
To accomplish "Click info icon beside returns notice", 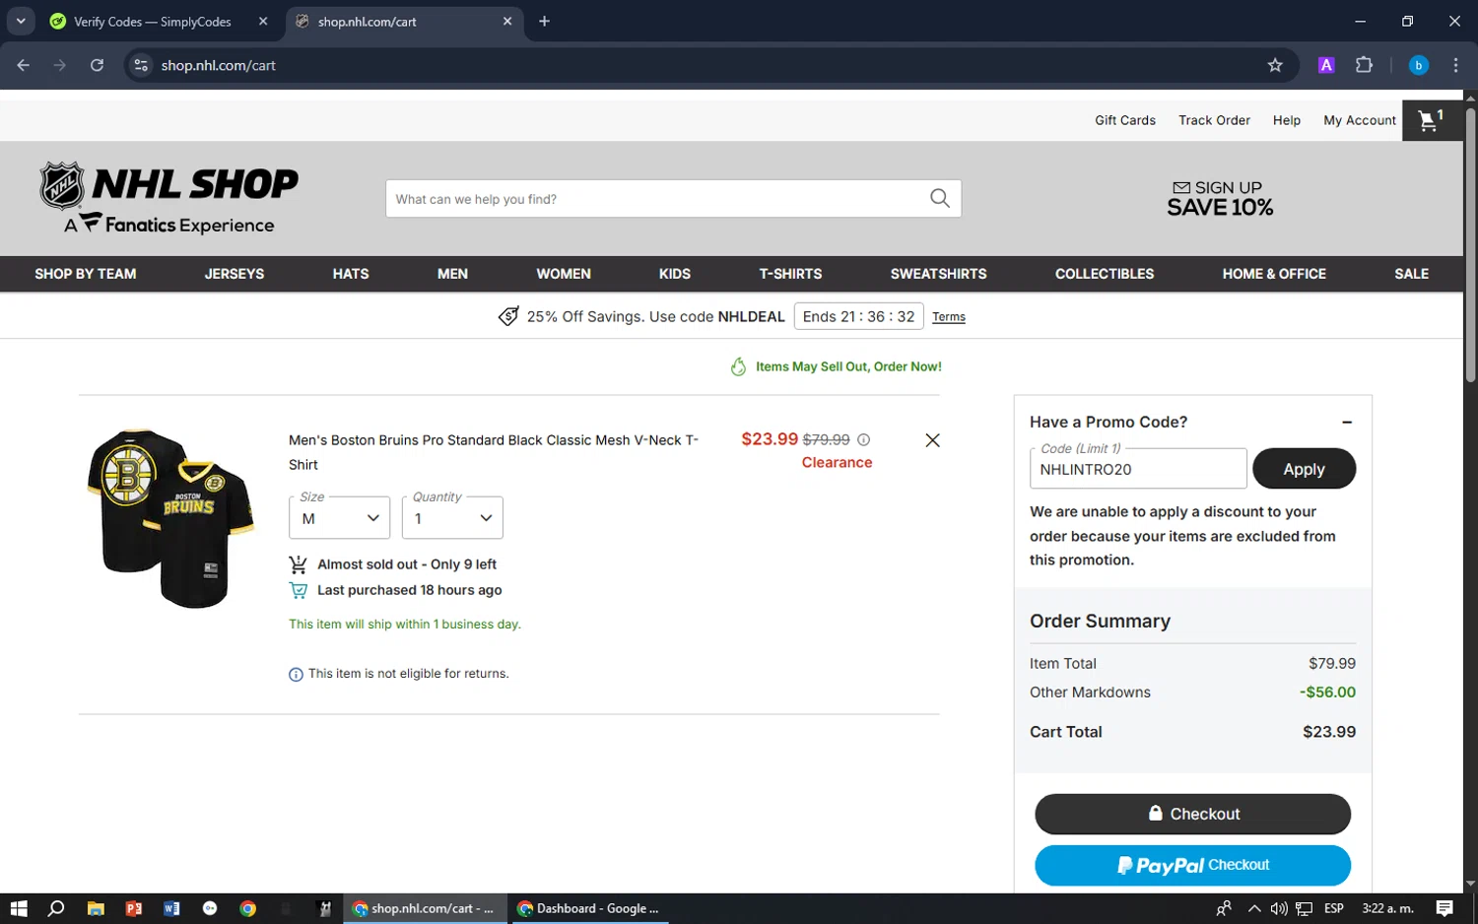I will (296, 675).
